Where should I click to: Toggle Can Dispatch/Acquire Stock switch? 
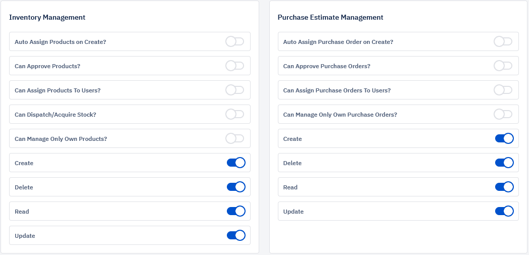[x=235, y=115]
